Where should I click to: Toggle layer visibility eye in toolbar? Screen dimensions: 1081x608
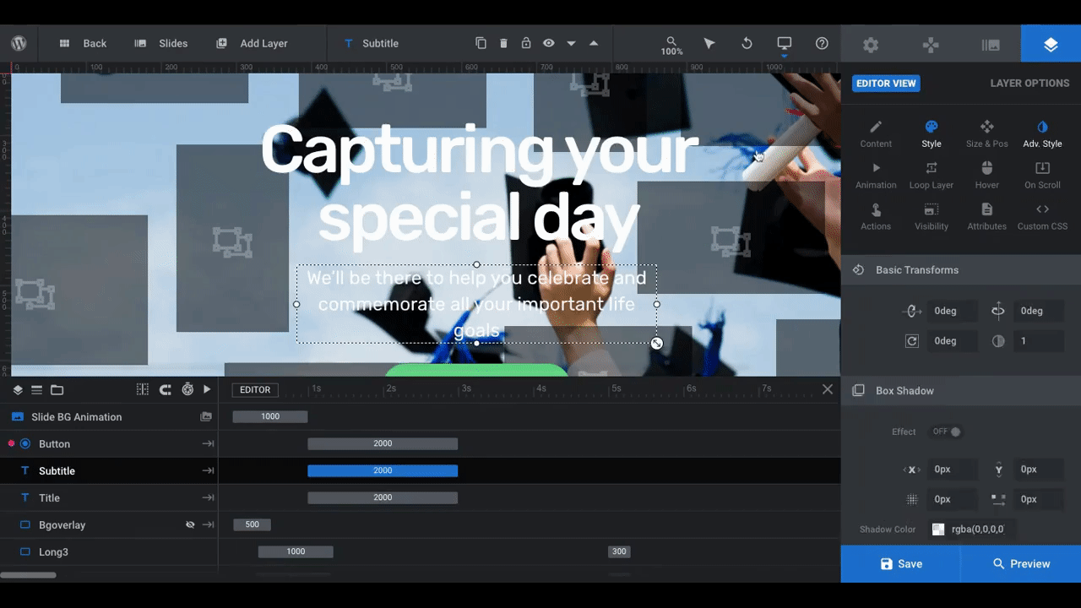tap(549, 43)
